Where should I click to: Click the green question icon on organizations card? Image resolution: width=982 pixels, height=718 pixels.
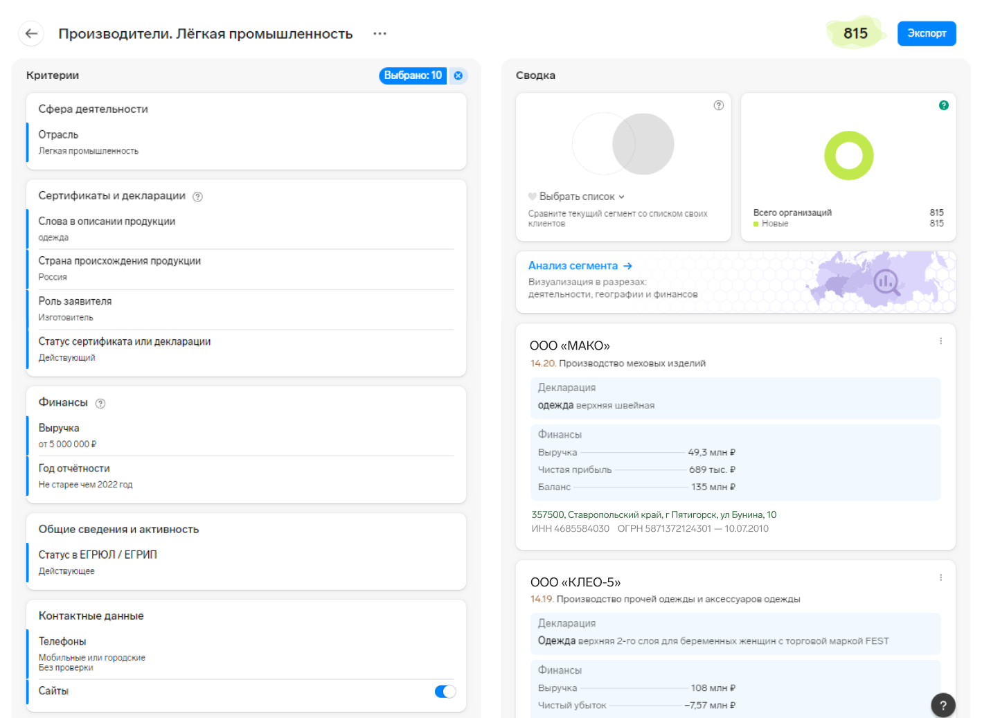(944, 105)
